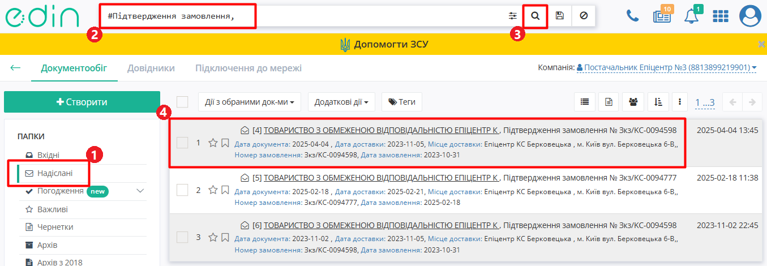Click timestamp 2025-04-04 13:45
The image size is (767, 266).
(727, 130)
